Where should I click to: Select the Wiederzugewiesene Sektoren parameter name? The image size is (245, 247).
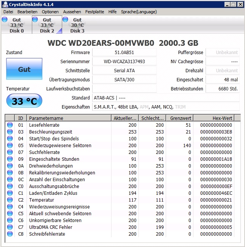[60, 145]
